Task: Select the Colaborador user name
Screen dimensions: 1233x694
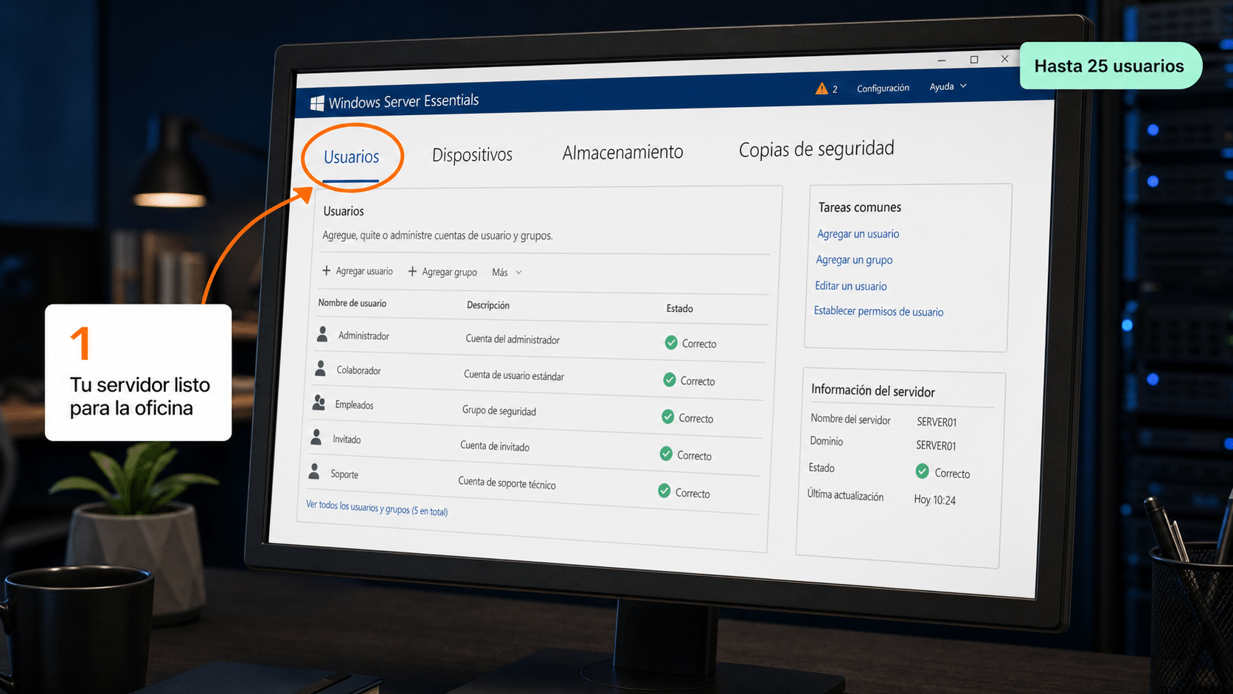Action: coord(359,370)
